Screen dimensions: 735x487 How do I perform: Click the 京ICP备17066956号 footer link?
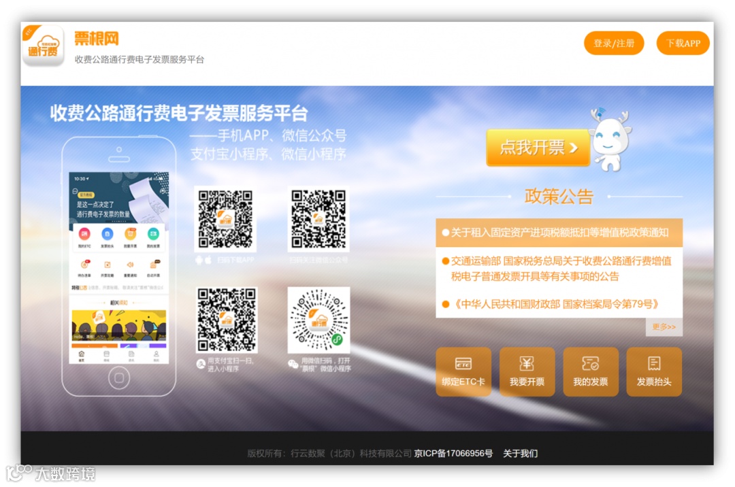tap(453, 453)
